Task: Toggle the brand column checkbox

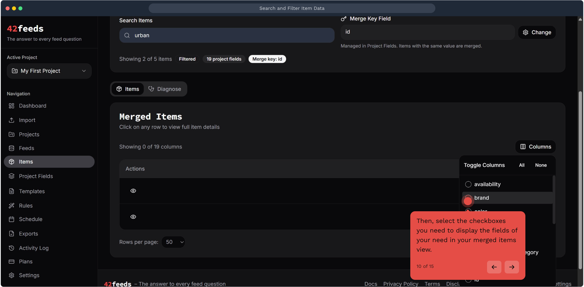Action: pyautogui.click(x=468, y=198)
